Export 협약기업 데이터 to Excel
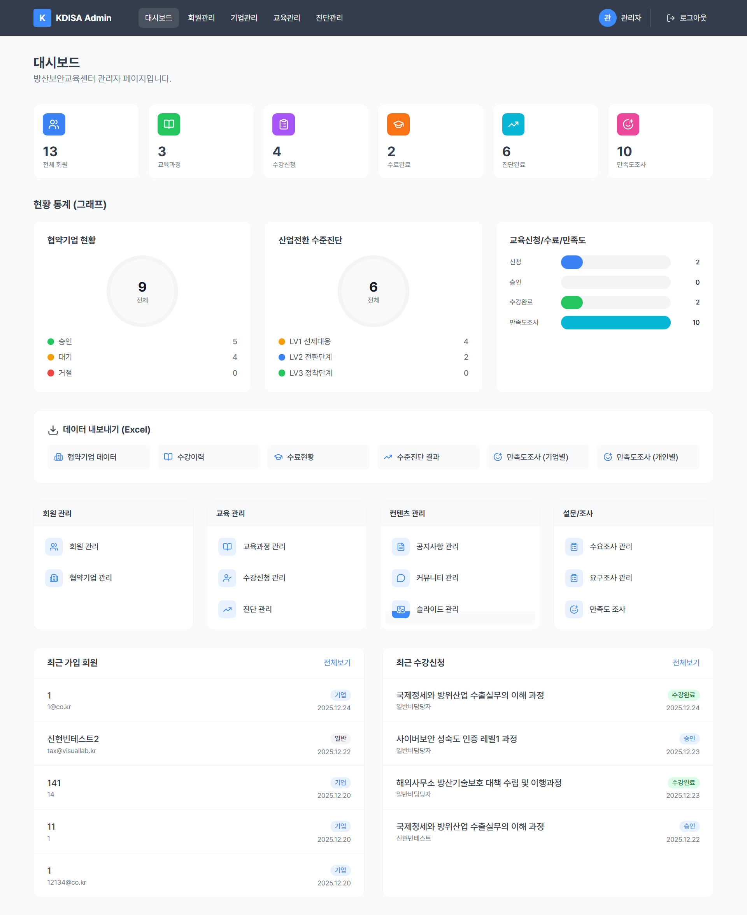The image size is (747, 915). click(98, 457)
